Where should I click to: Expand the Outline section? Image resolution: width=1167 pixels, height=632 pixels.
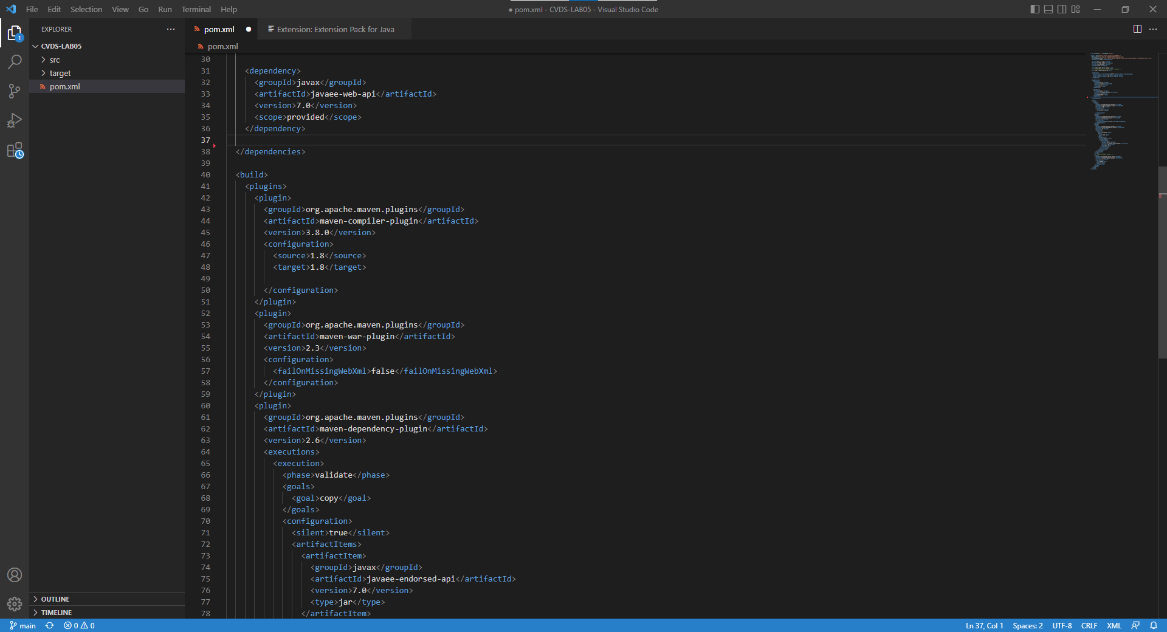(x=107, y=599)
